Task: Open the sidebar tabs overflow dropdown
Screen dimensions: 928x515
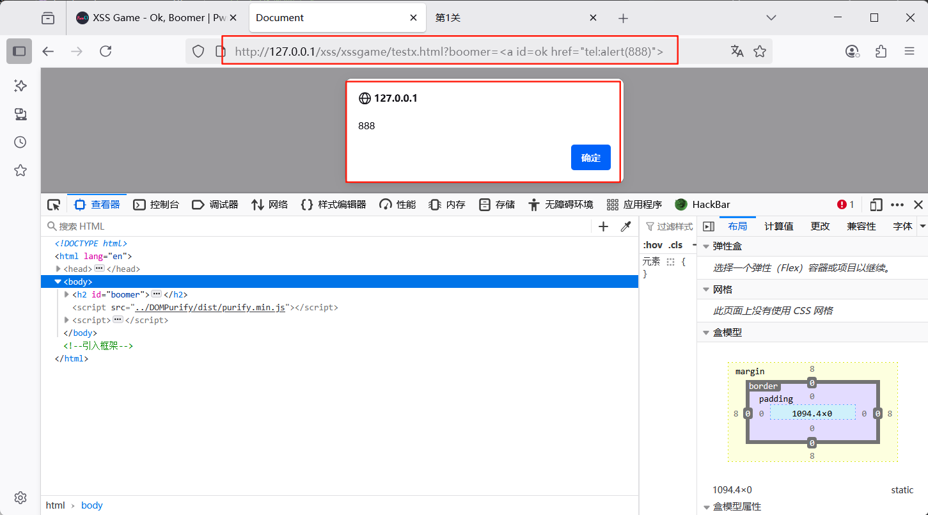Action: coord(923,226)
